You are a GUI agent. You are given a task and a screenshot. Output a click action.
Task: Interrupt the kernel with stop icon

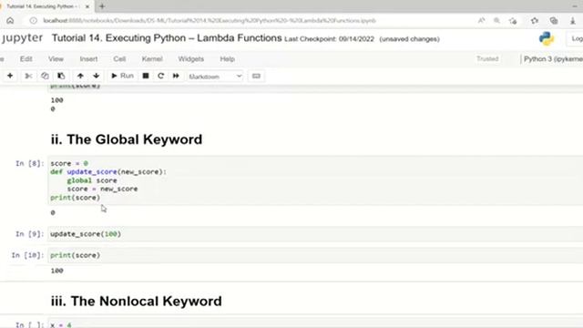tap(146, 76)
